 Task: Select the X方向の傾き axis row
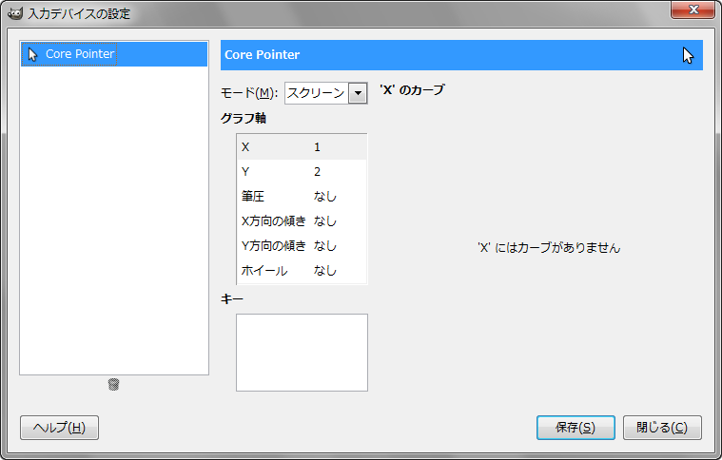302,221
